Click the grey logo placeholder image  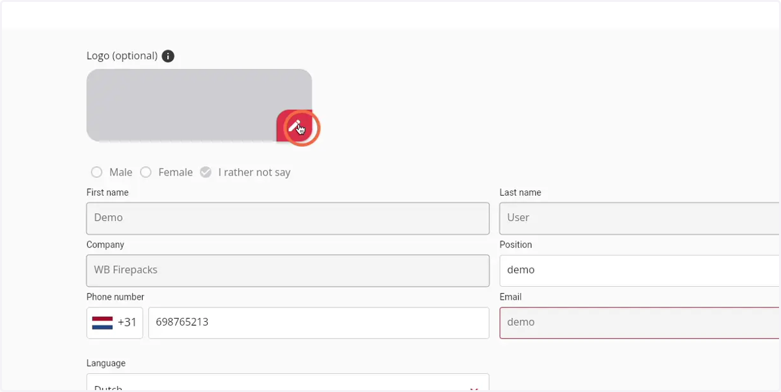pyautogui.click(x=199, y=105)
